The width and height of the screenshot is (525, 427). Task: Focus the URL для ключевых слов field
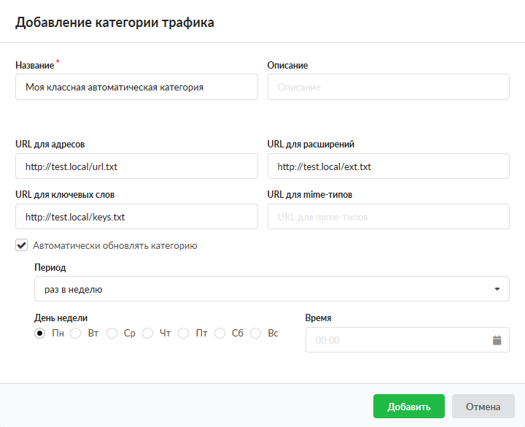tap(136, 217)
